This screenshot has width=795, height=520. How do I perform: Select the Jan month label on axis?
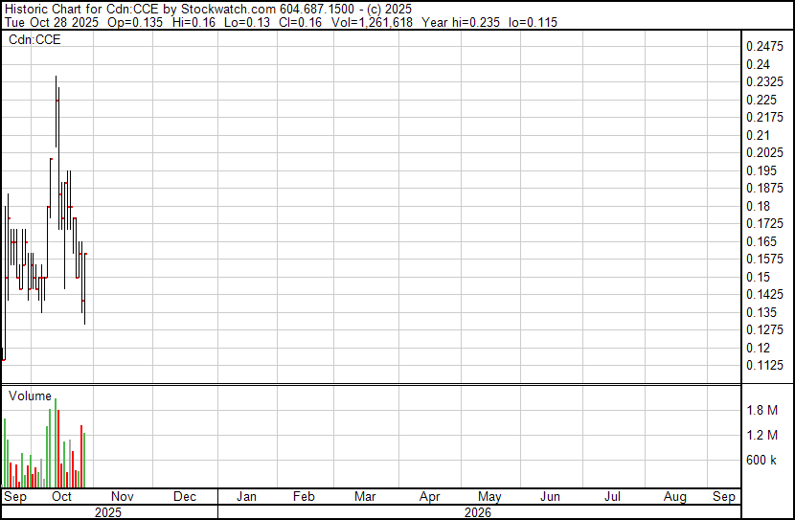pos(246,496)
